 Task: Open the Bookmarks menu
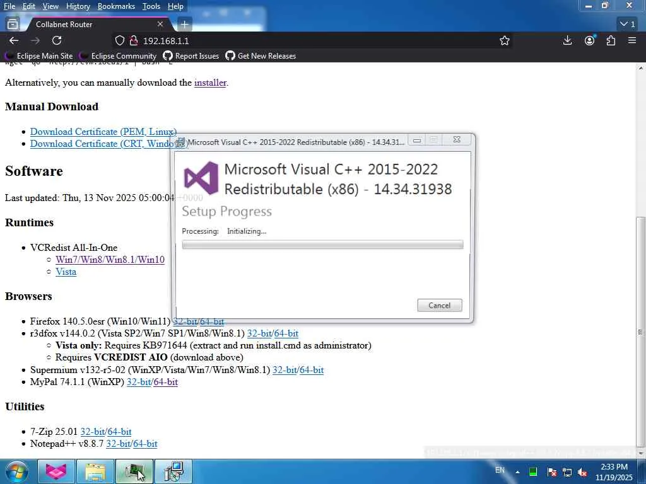click(116, 6)
